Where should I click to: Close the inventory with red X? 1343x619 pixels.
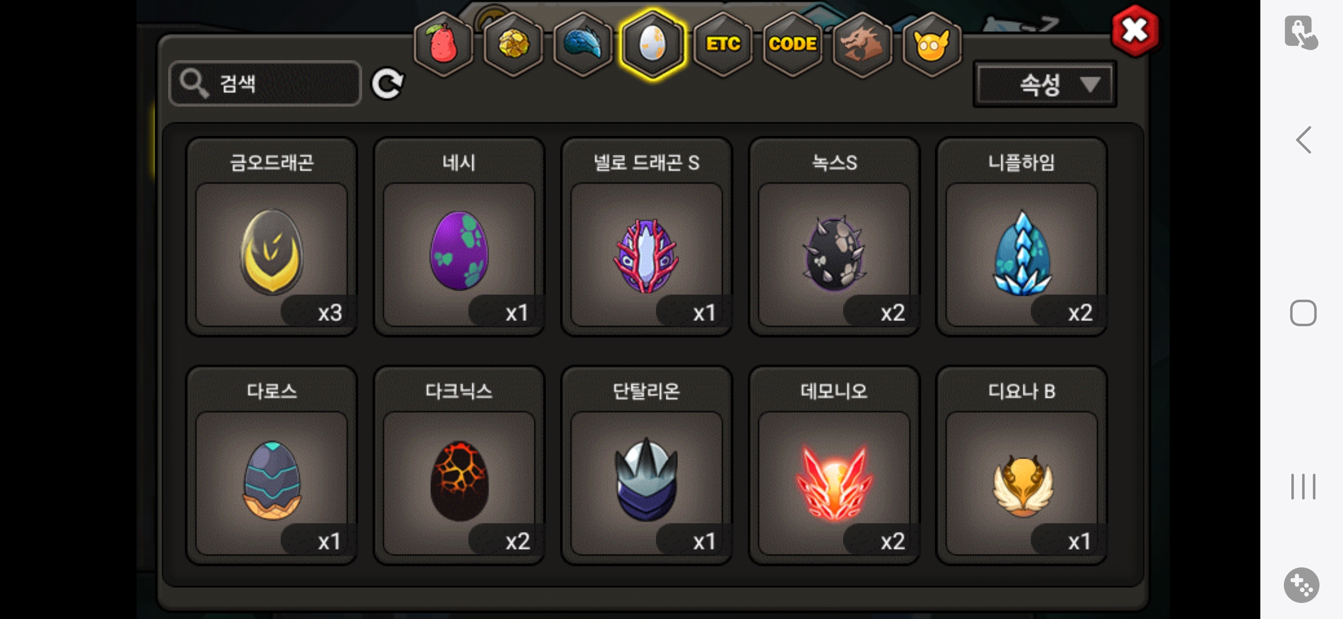1135,30
